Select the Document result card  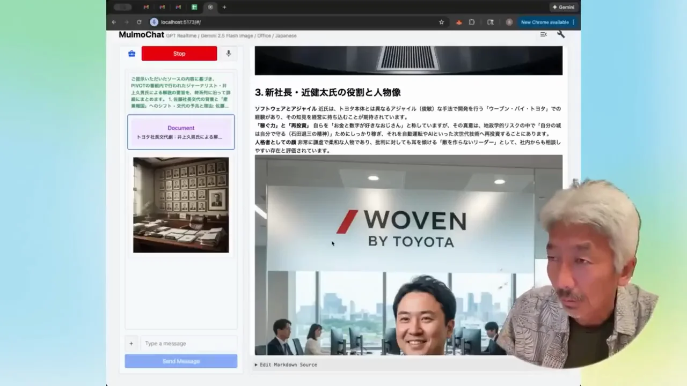point(181,132)
